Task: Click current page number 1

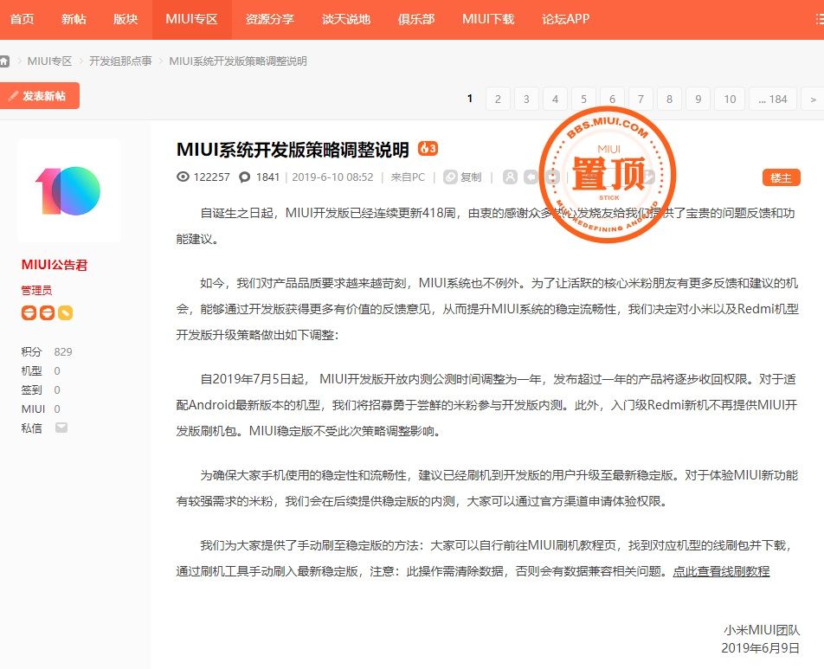Action: click(470, 99)
